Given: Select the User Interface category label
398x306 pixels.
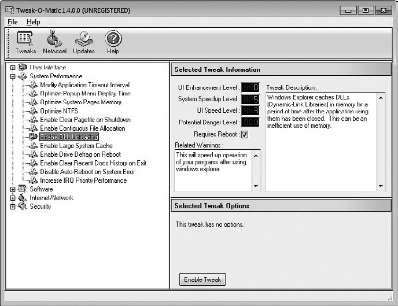Looking at the screenshot, I should tap(47, 67).
